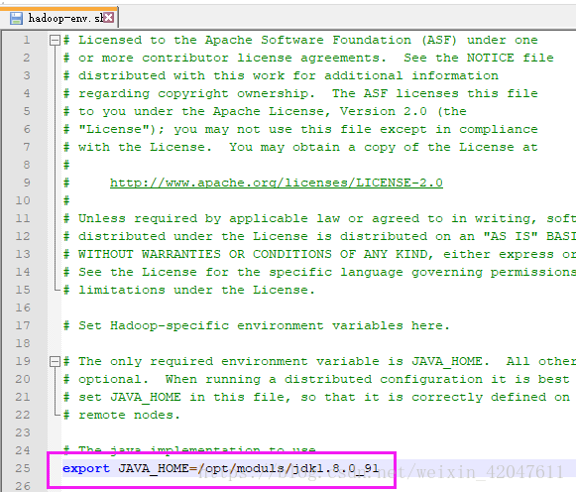The image size is (576, 492).
Task: Click the /opt/moduls/jdk1.8.0_91 path
Action: click(x=288, y=468)
